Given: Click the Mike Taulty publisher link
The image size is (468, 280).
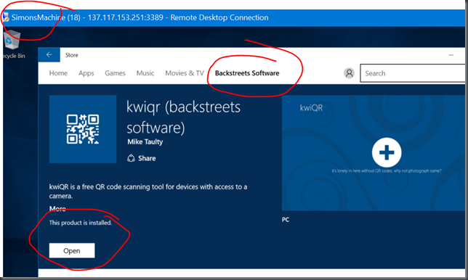Looking at the screenshot, I should coord(145,141).
